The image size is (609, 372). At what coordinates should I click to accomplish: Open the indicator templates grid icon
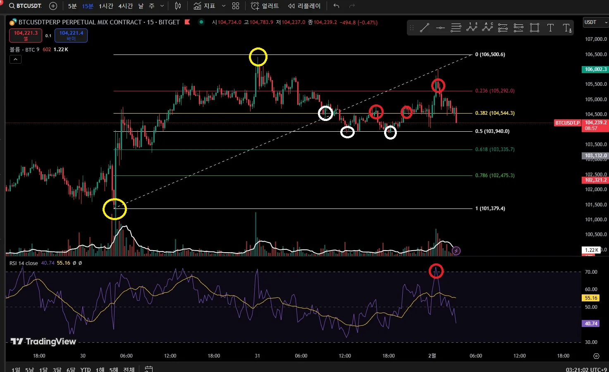click(x=236, y=6)
